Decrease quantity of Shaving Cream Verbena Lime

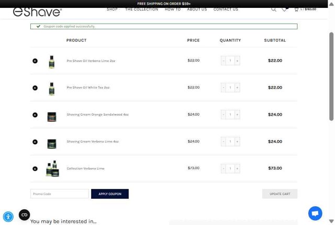(x=224, y=141)
